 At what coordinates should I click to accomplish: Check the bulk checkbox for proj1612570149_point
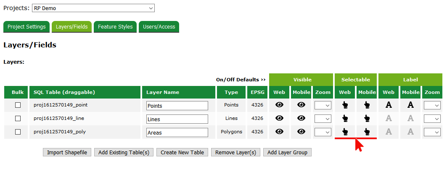(x=18, y=105)
